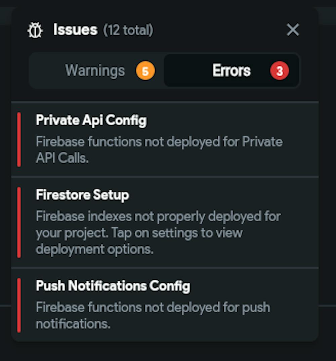Click the 12 total issues count
The image size is (336, 361).
tap(128, 30)
